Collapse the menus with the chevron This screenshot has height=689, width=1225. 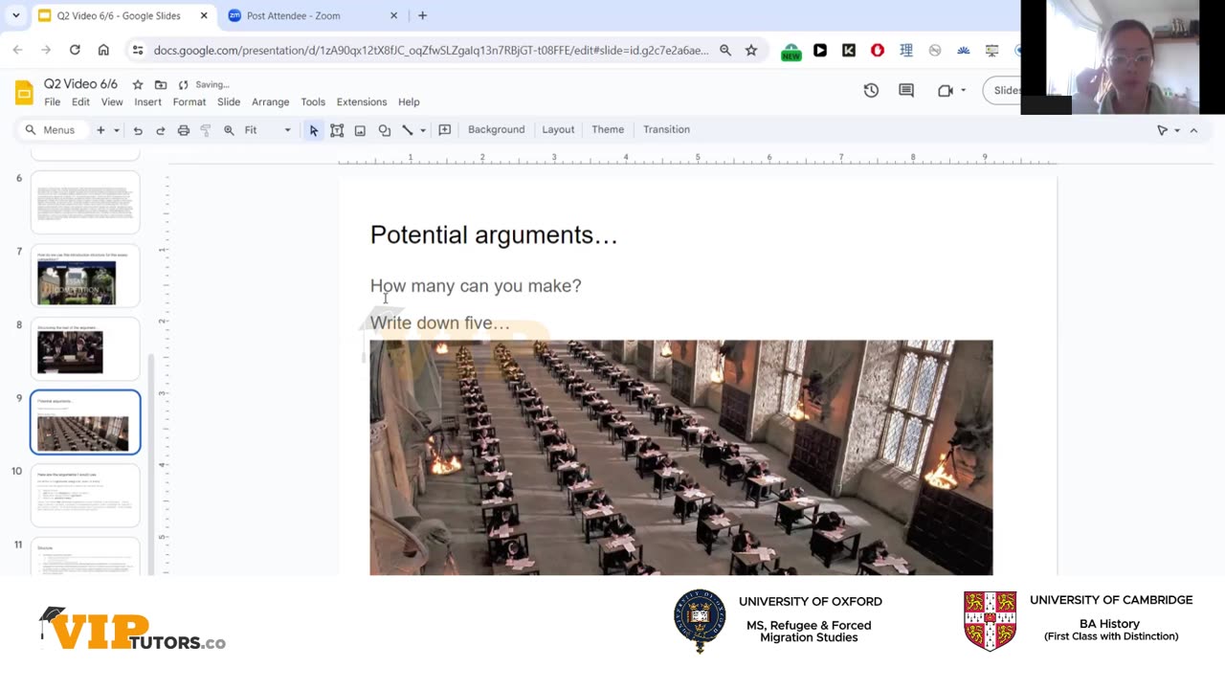click(x=1193, y=130)
